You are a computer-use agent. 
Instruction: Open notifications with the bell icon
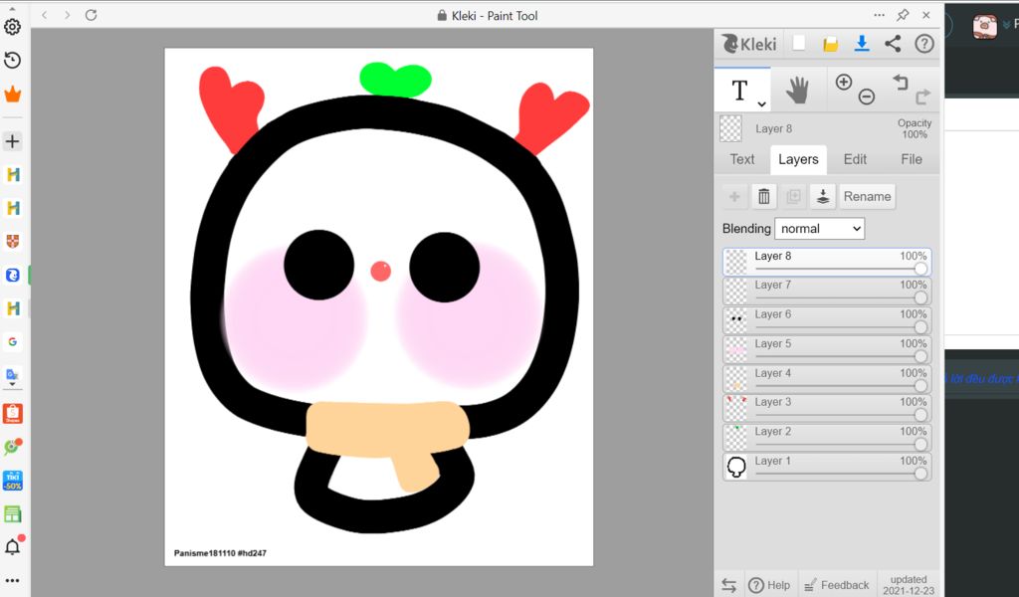click(12, 547)
